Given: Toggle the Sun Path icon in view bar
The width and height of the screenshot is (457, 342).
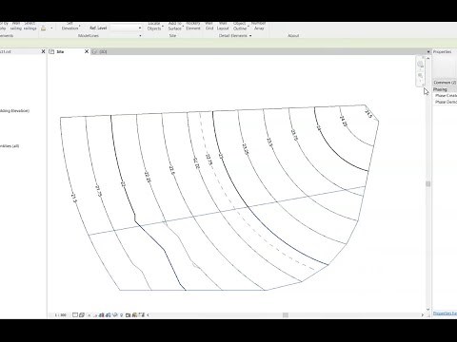Looking at the screenshot, I should point(89,315).
